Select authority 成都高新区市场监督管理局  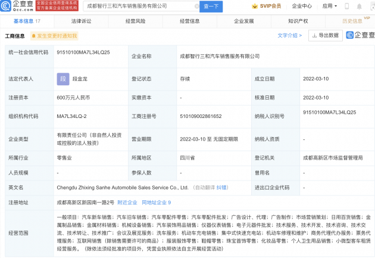point(333,158)
